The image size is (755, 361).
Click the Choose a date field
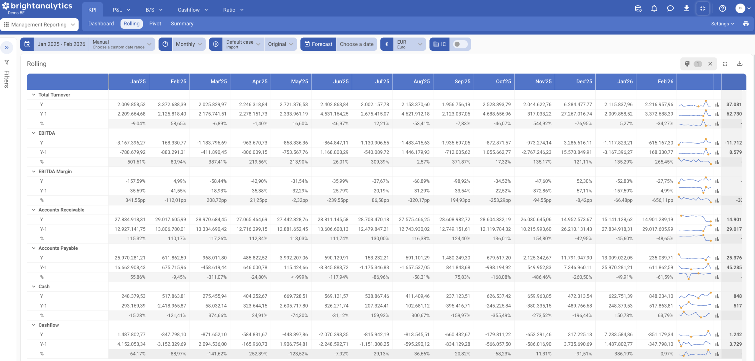(x=357, y=44)
